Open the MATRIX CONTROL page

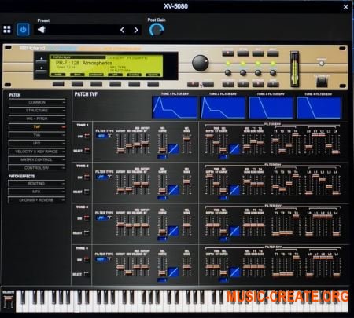tap(37, 159)
